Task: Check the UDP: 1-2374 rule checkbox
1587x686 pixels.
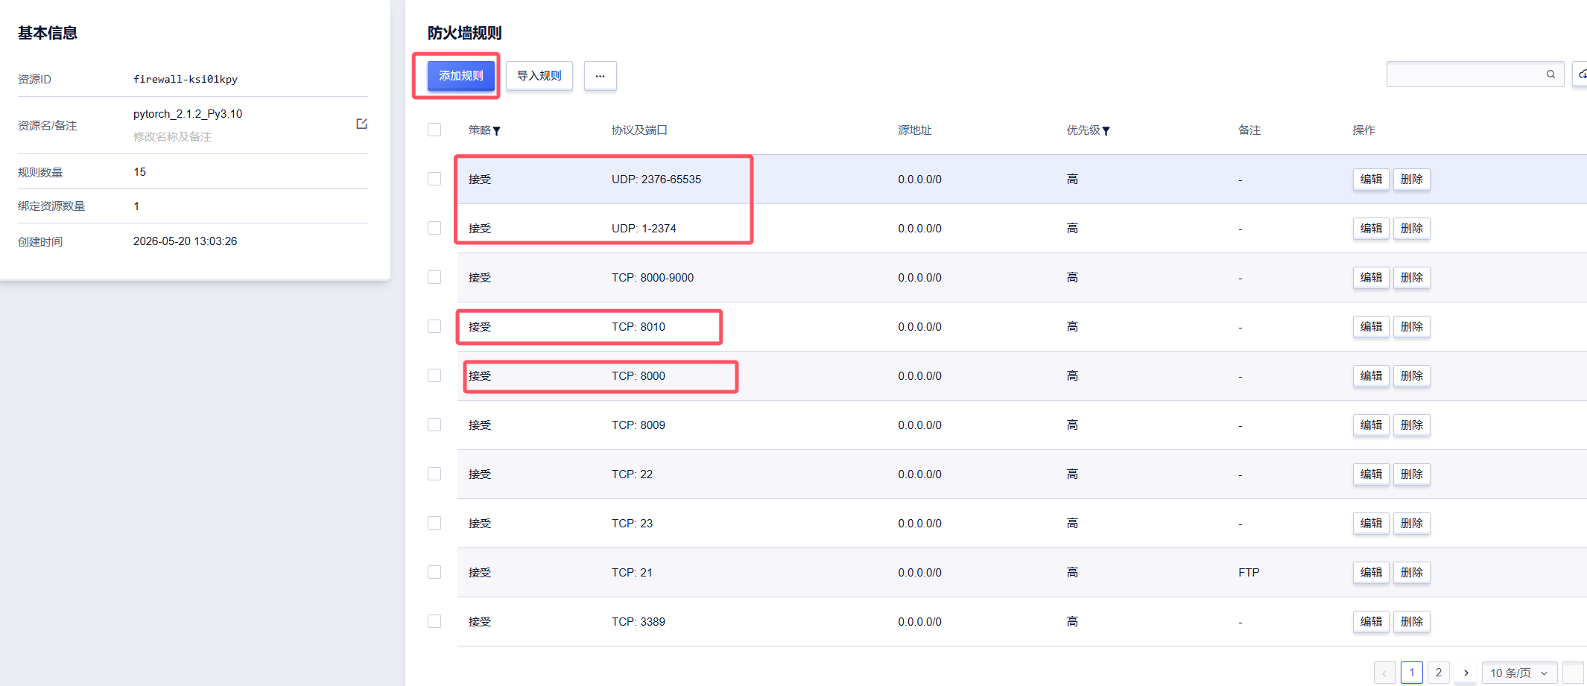Action: tap(434, 228)
